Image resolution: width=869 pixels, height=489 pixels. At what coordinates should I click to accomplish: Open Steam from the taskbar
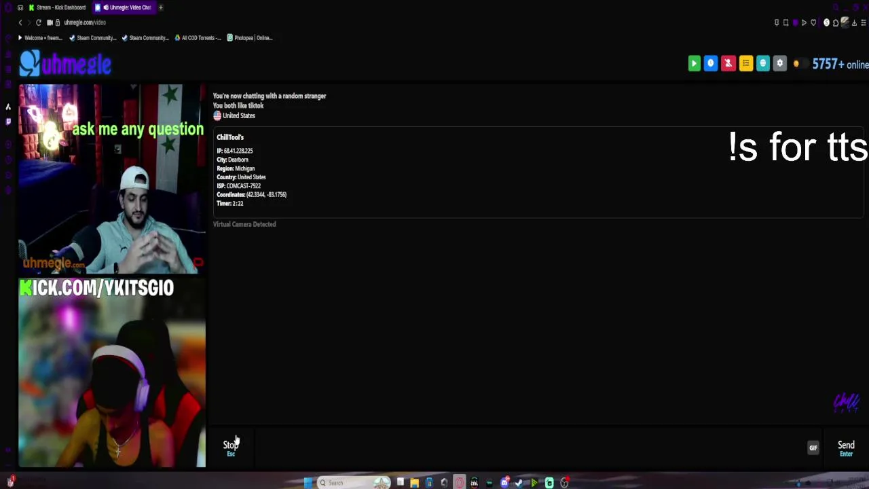click(519, 483)
